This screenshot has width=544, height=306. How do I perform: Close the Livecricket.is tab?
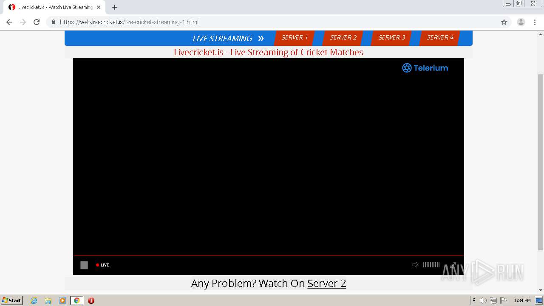point(99,7)
